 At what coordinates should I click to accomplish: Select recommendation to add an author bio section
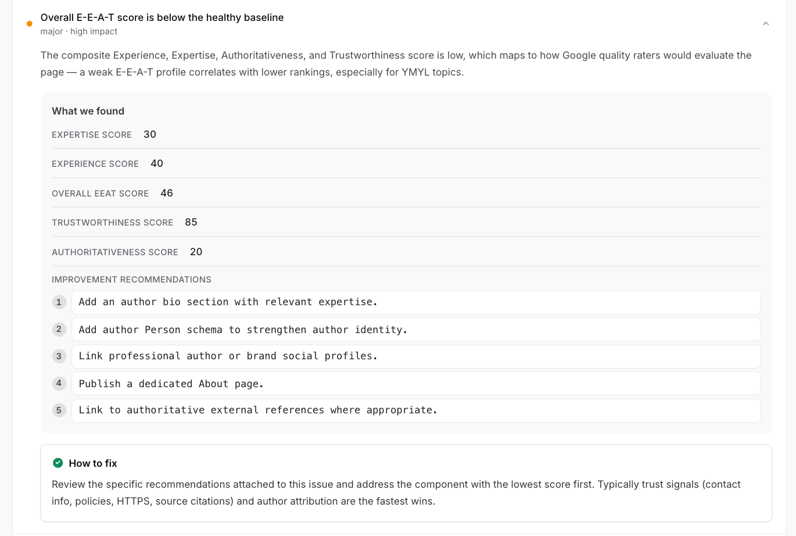pos(416,302)
